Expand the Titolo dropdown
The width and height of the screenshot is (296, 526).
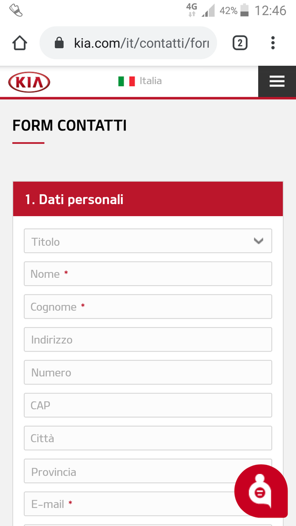tap(148, 241)
